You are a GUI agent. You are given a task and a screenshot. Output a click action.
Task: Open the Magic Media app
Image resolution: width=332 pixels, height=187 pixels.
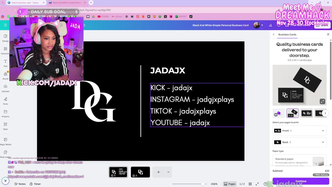[x=5, y=141]
